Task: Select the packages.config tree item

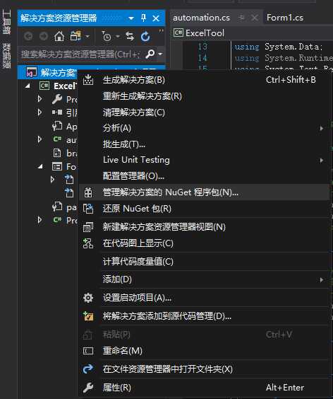Action: coord(64,207)
